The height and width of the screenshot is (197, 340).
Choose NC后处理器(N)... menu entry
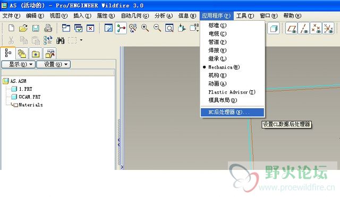coord(233,112)
